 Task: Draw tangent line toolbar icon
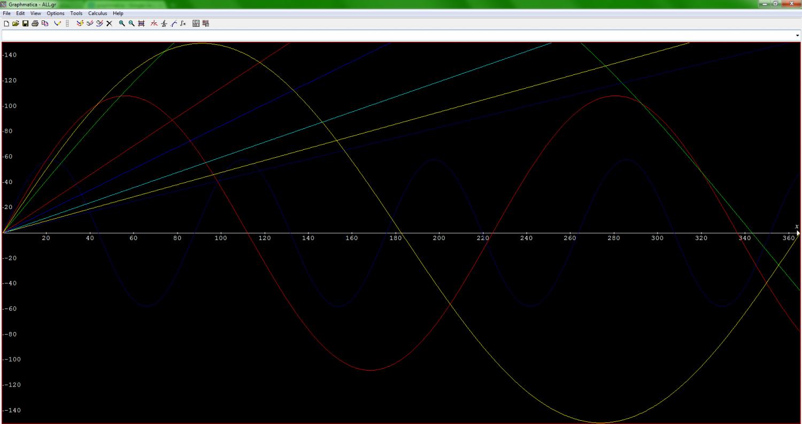click(173, 24)
